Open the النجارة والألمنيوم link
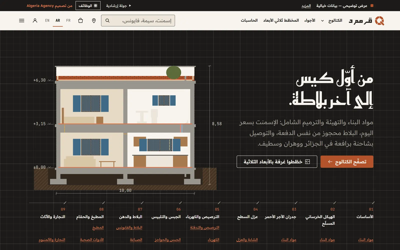The width and height of the screenshot is (400, 250). 52,239
